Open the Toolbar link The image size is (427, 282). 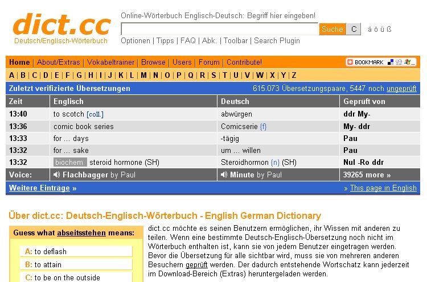[x=236, y=41]
